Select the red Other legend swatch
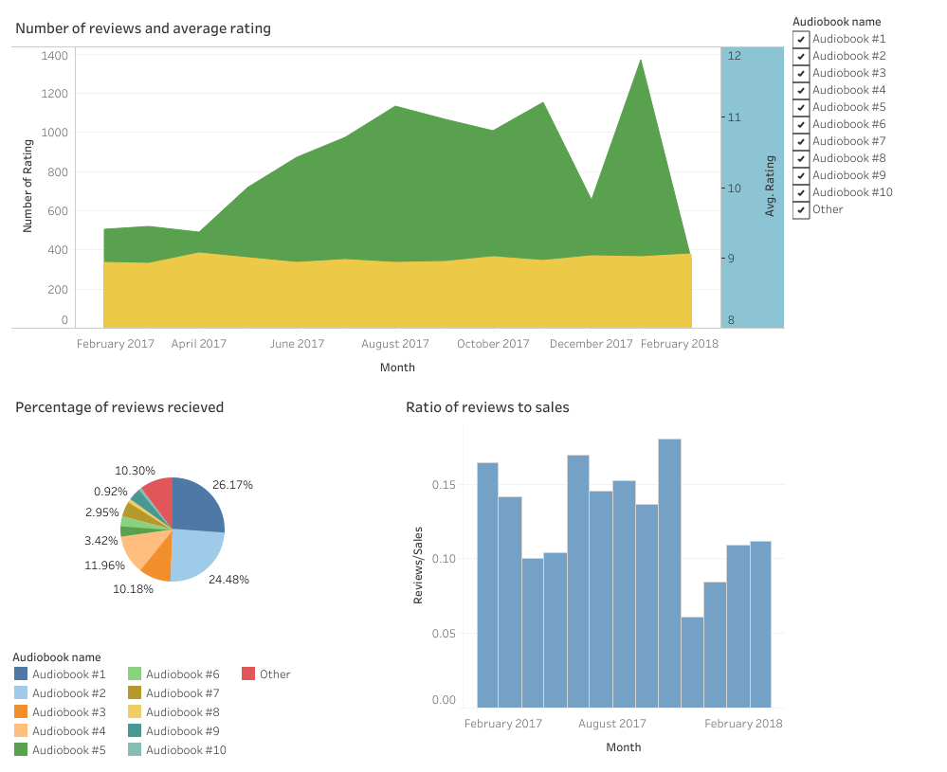Image resolution: width=947 pixels, height=772 pixels. tap(248, 674)
